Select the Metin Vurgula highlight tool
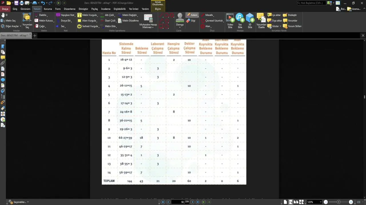The image size is (366, 205). (87, 15)
